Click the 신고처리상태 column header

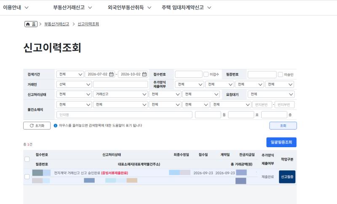point(112,155)
